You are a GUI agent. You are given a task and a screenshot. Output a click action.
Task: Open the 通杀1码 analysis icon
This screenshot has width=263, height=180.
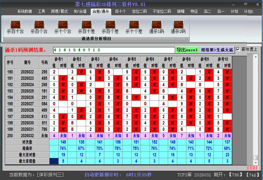(x=157, y=25)
